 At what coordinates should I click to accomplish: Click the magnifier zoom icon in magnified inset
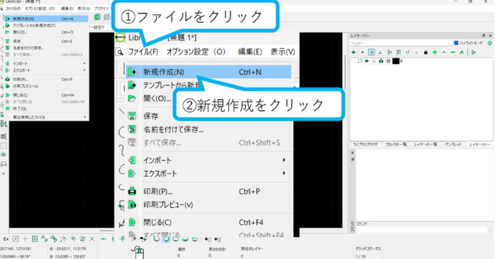pyautogui.click(x=119, y=52)
